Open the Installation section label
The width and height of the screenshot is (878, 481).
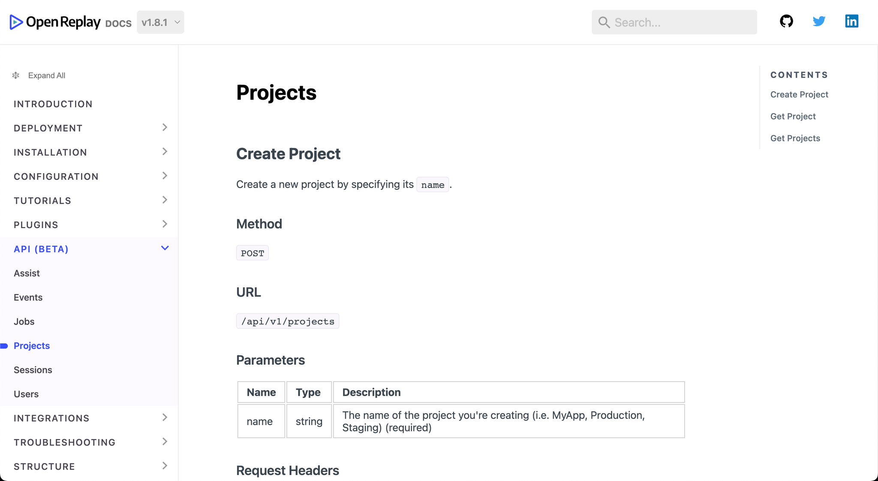click(50, 153)
